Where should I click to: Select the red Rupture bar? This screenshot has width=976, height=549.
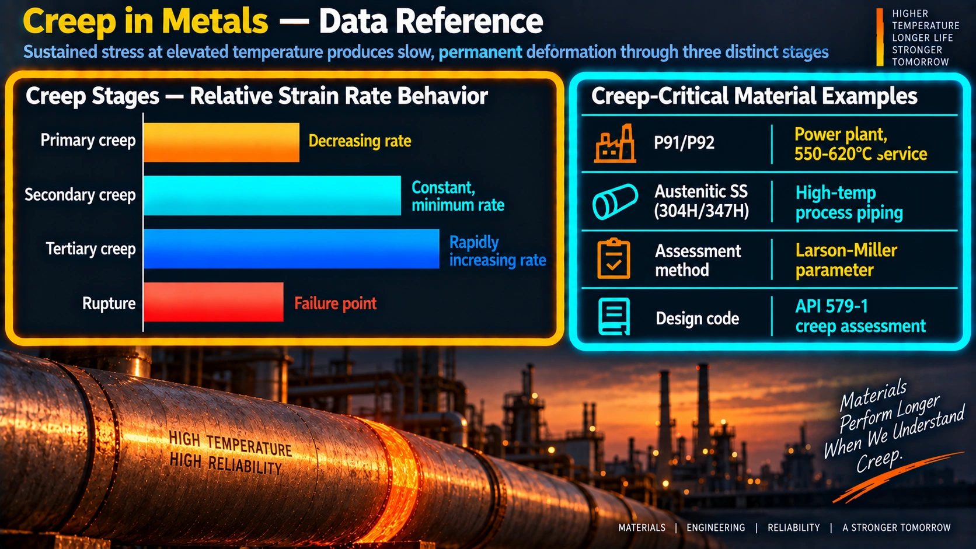click(x=214, y=302)
